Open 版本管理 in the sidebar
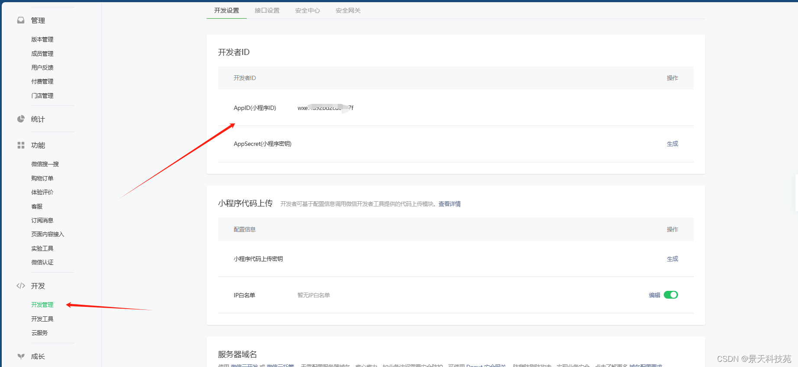Viewport: 798px width, 367px height. pyautogui.click(x=42, y=39)
